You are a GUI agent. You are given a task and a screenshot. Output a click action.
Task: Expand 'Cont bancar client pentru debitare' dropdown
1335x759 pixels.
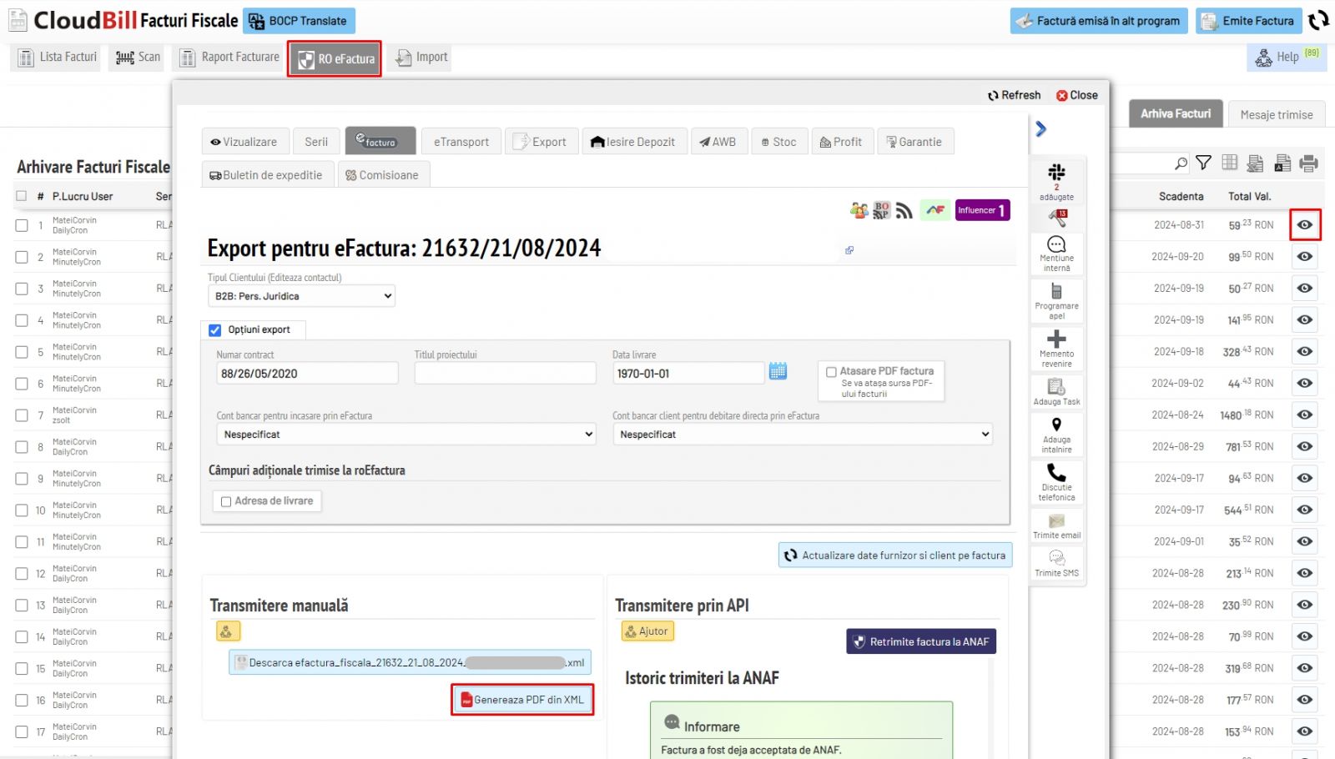click(802, 435)
